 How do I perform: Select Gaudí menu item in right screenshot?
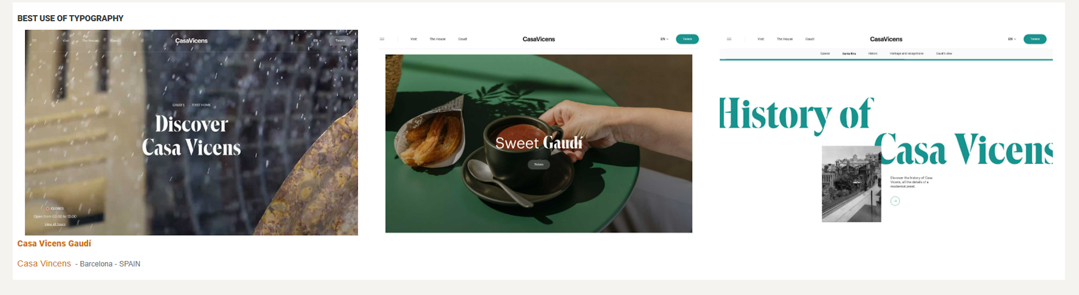pos(810,39)
